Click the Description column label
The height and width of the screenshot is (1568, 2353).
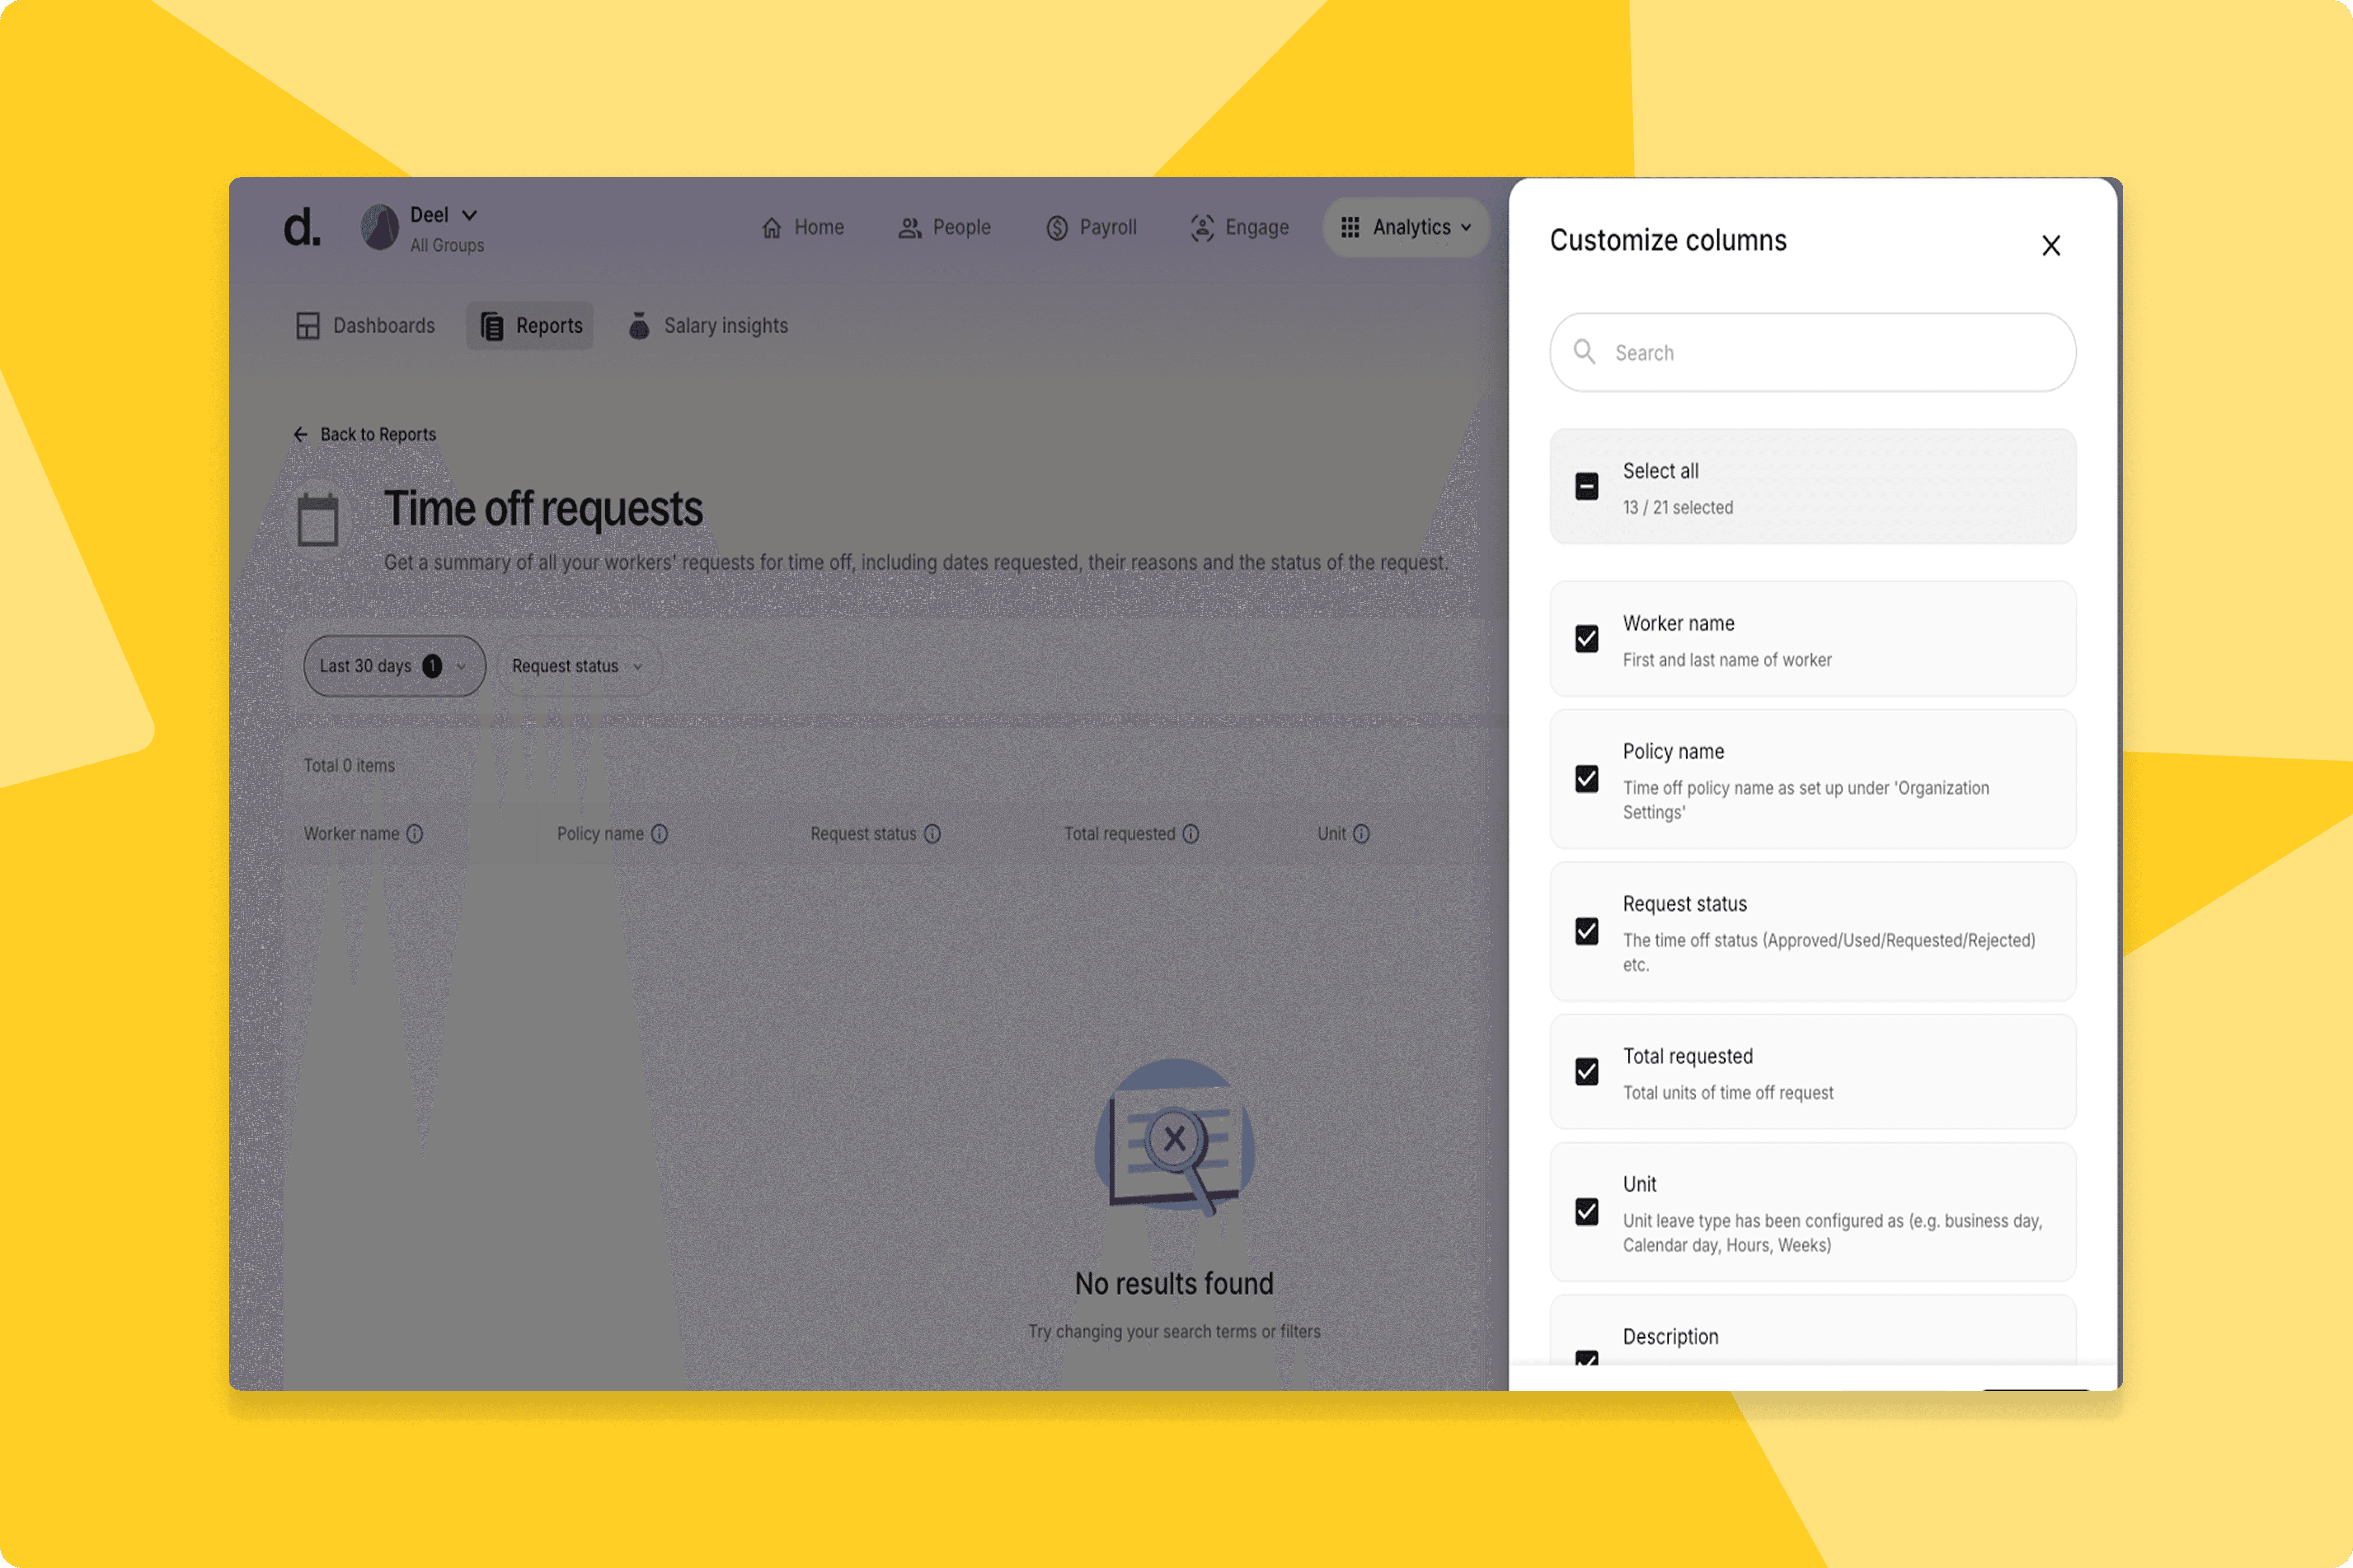(x=1671, y=1337)
